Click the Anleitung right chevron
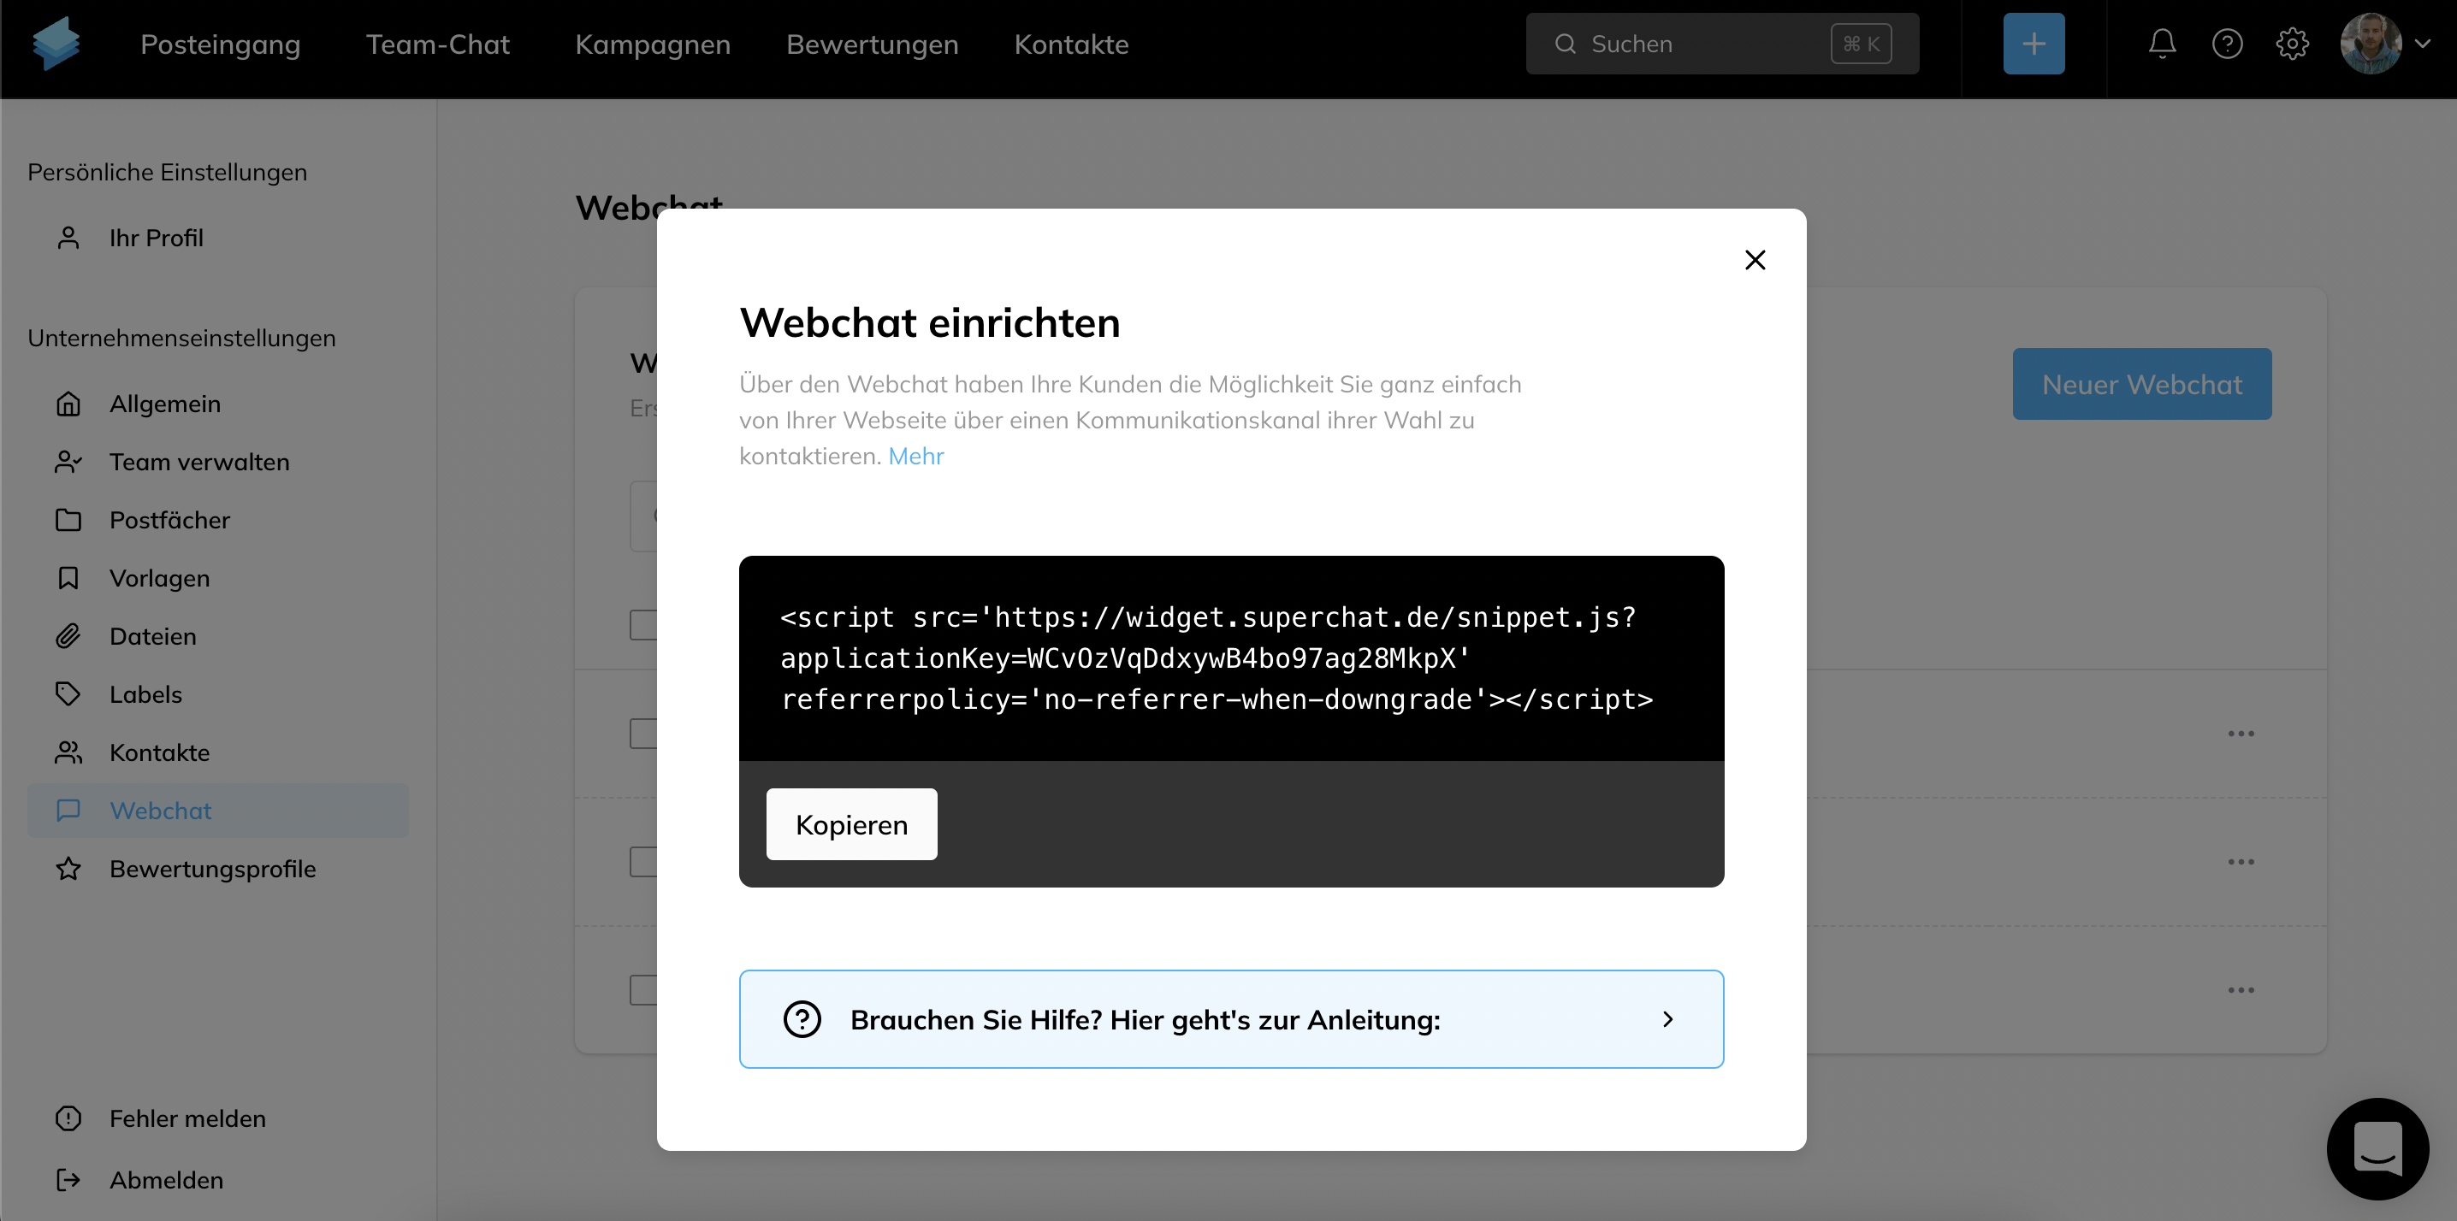This screenshot has height=1221, width=2457. [x=1667, y=1020]
